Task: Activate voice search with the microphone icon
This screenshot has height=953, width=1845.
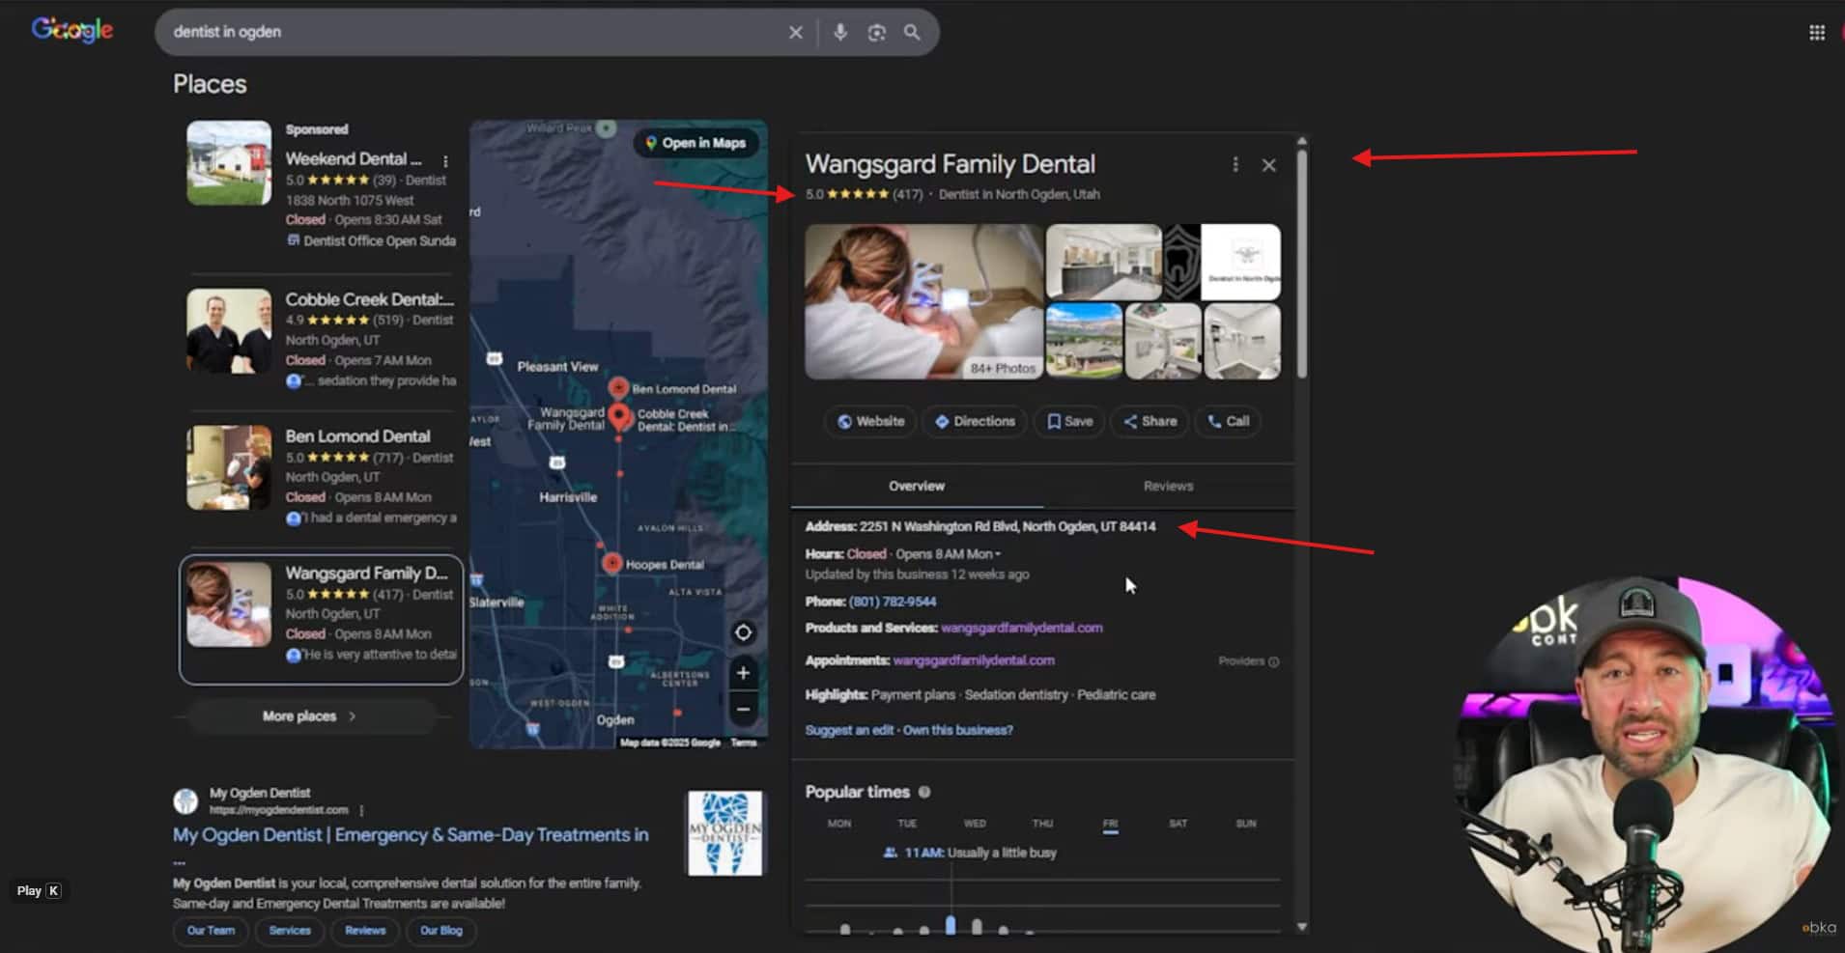Action: pos(839,32)
